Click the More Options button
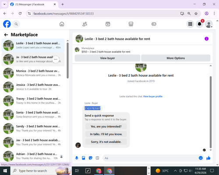Screen dimensions: 219x175 coord(176,58)
